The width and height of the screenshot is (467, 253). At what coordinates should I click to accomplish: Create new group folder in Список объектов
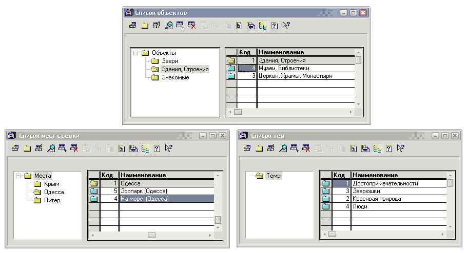click(x=145, y=26)
